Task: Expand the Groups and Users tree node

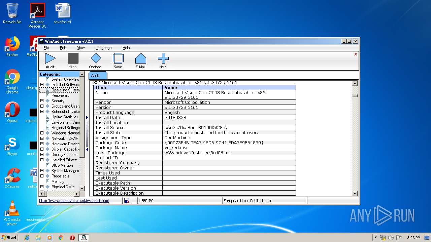Action: pyautogui.click(x=42, y=106)
